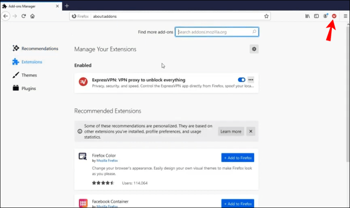Open the gear tools dropdown for extensions
This screenshot has width=350, height=208.
tap(254, 49)
